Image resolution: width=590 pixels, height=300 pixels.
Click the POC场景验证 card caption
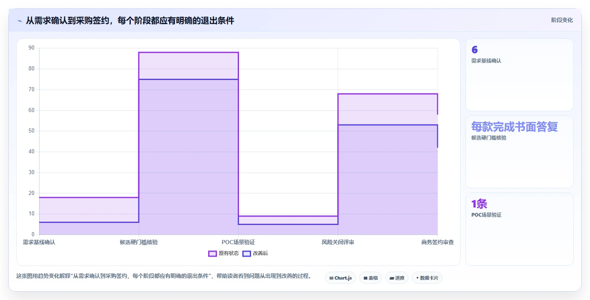(x=486, y=215)
